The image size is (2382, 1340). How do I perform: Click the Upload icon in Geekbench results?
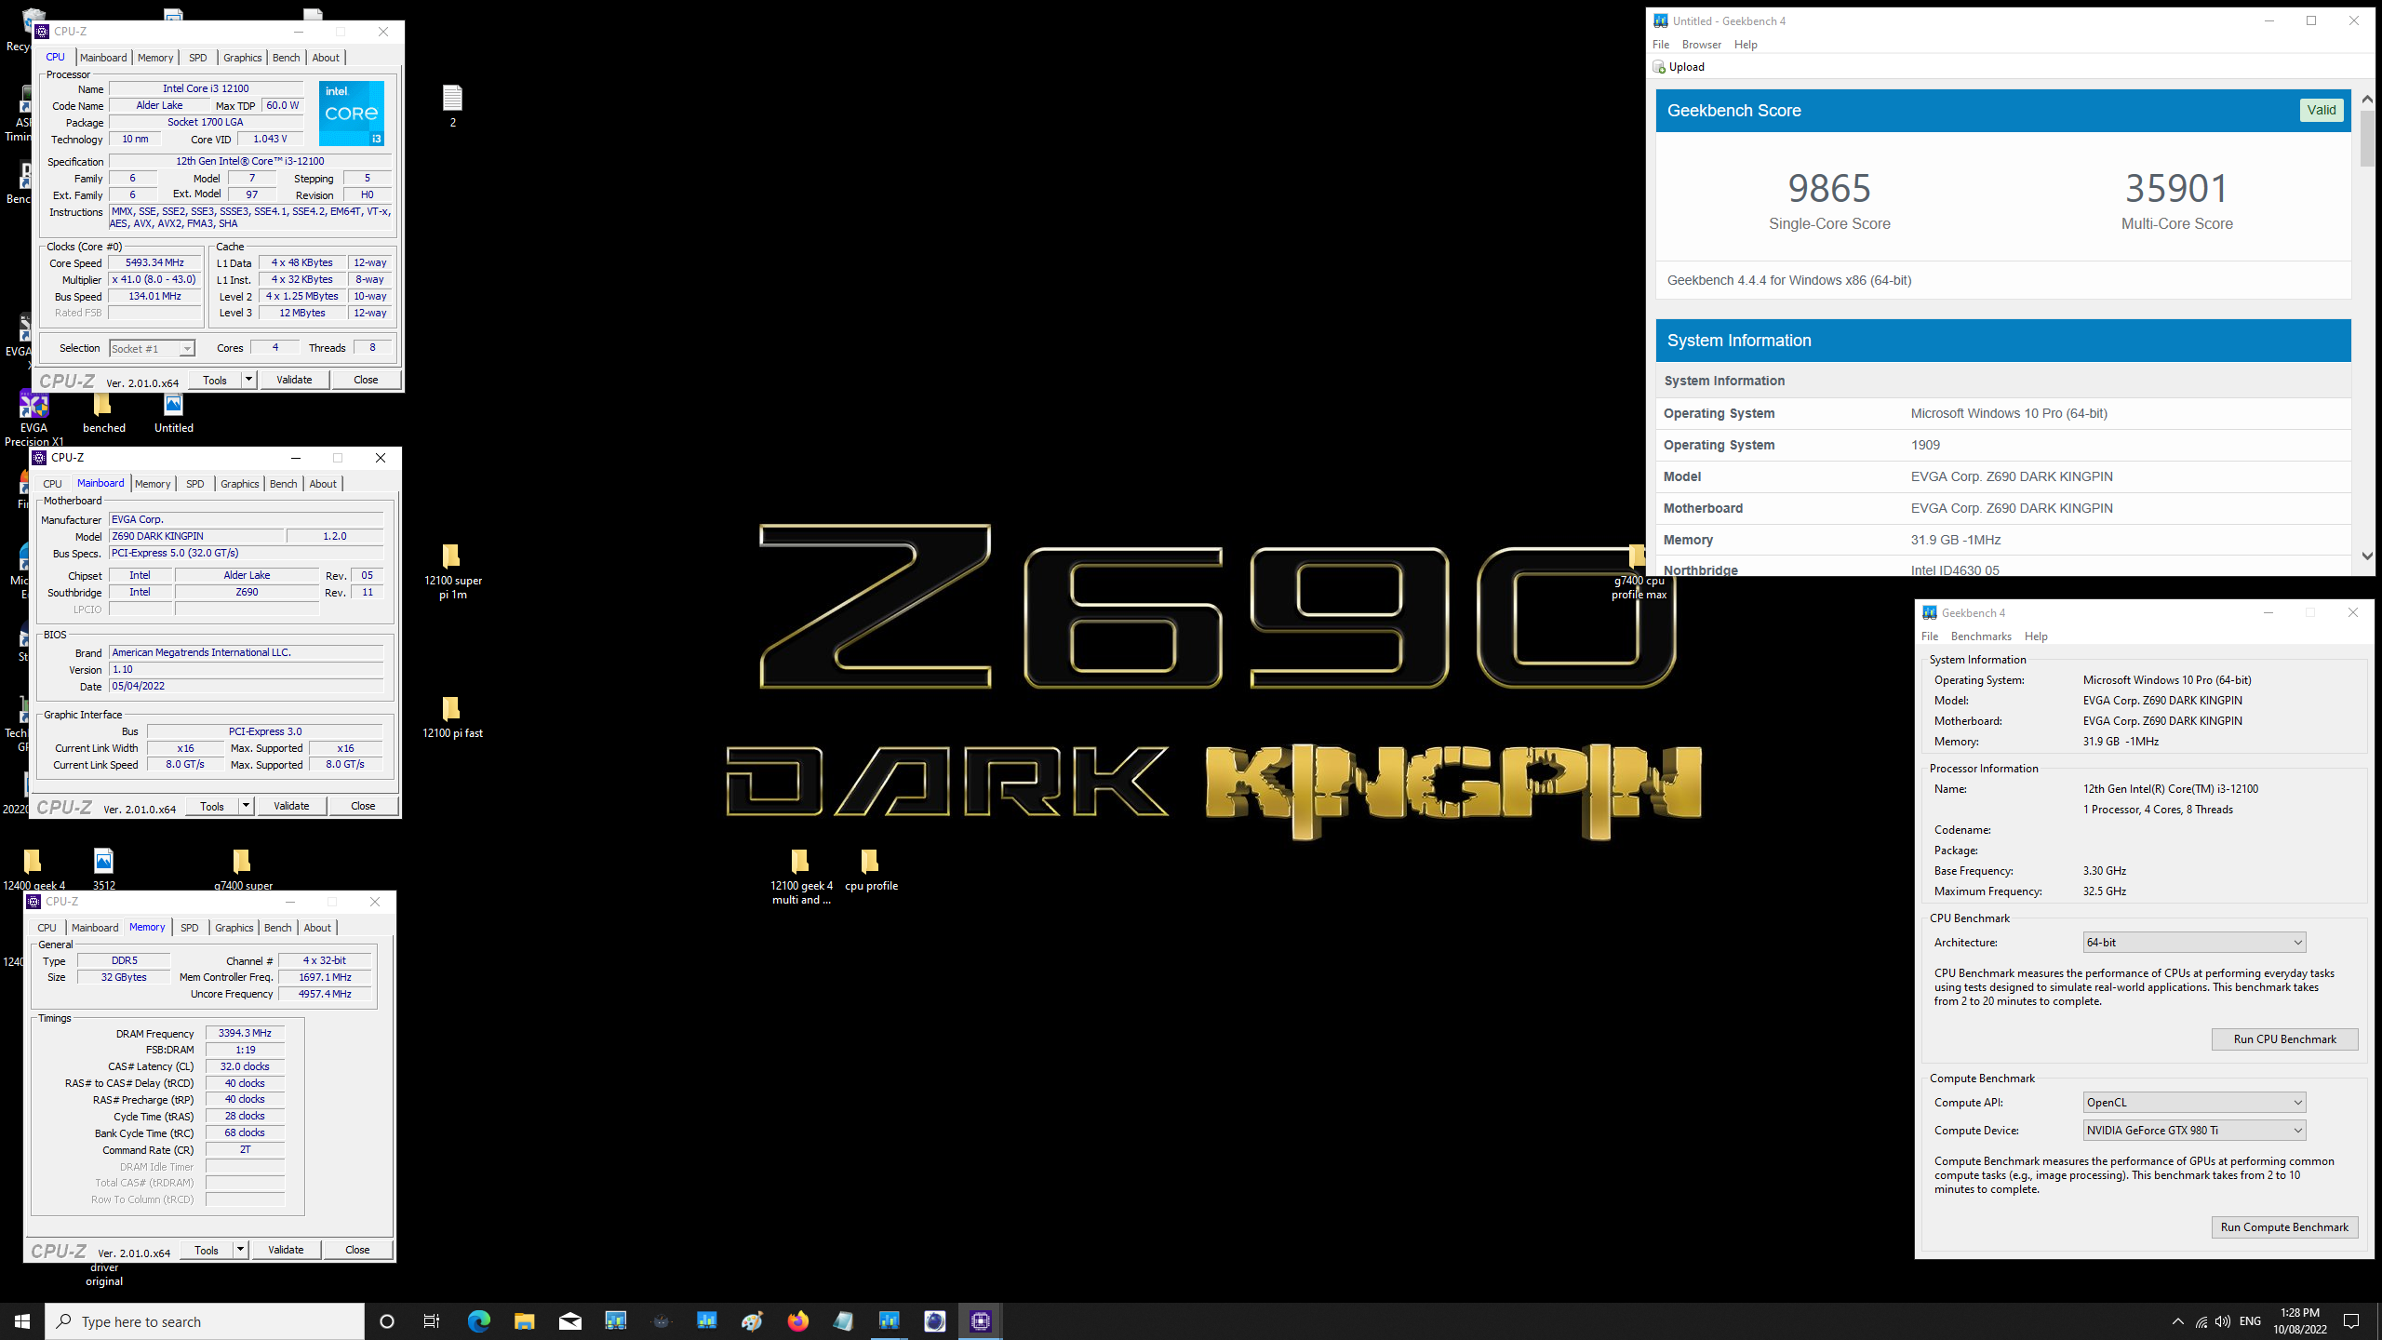point(1659,67)
